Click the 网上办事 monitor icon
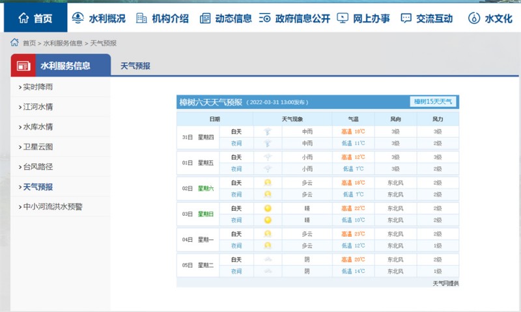Image resolution: width=521 pixels, height=312 pixels. click(343, 18)
